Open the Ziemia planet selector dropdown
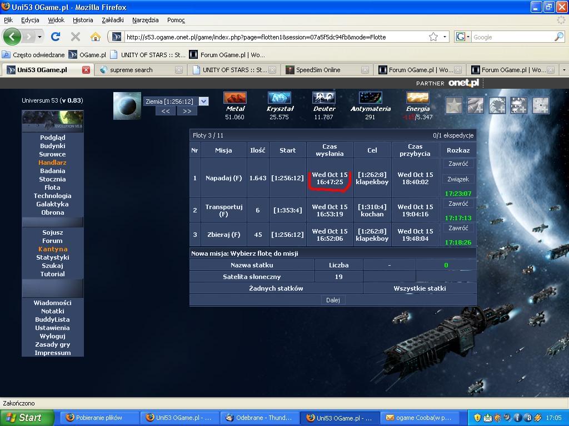This screenshot has height=426, width=569. pos(203,102)
